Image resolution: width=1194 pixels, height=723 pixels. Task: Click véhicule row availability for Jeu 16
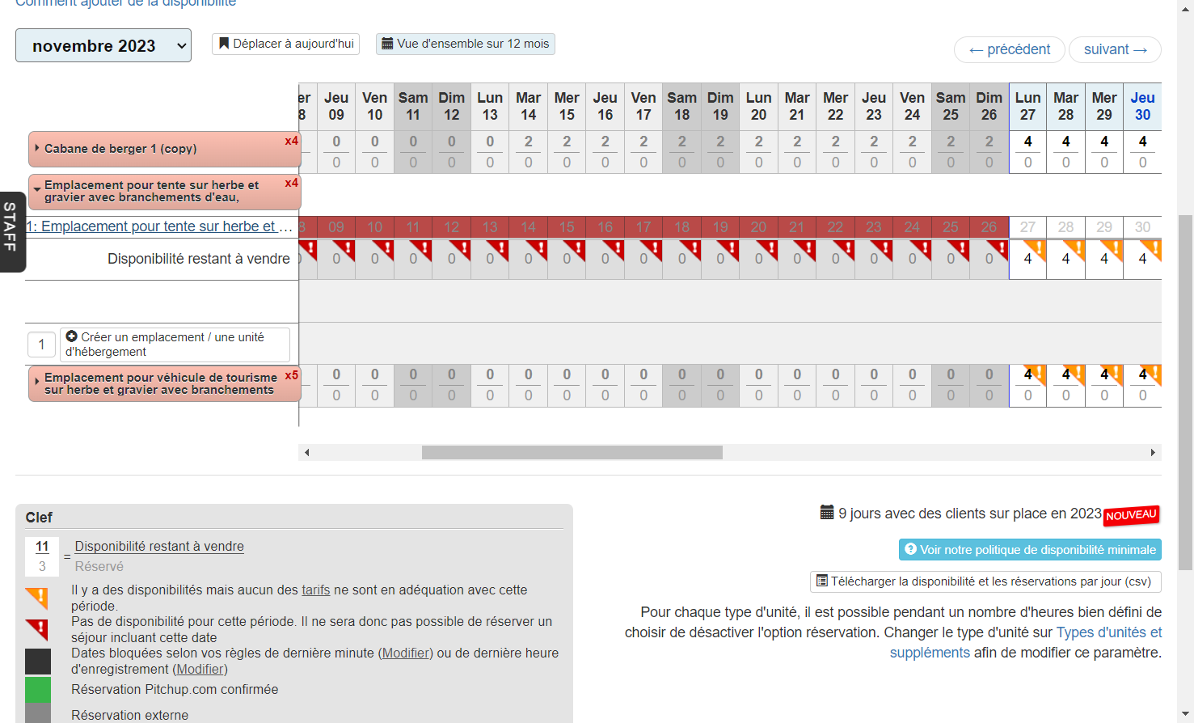pyautogui.click(x=605, y=374)
